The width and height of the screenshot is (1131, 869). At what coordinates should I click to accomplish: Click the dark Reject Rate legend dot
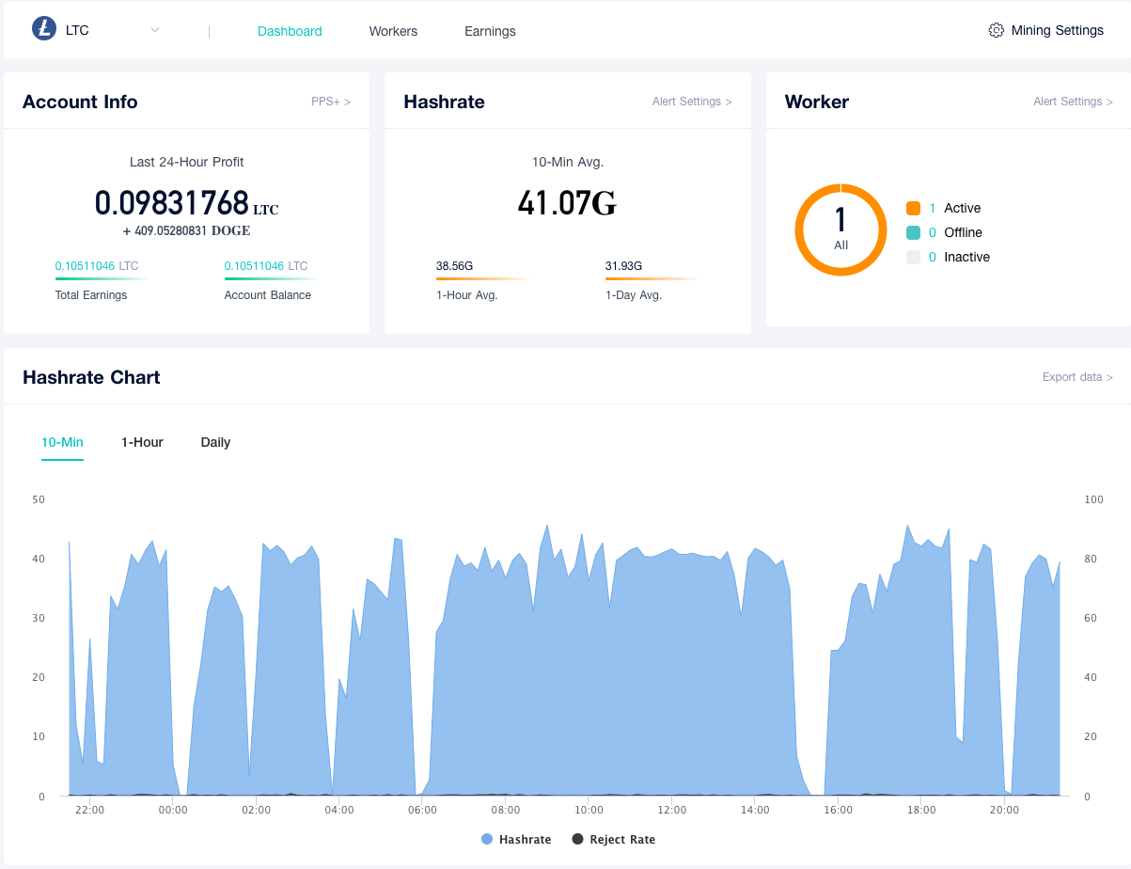577,839
